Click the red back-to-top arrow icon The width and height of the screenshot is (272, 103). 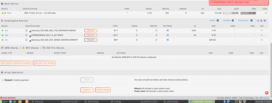click(x=267, y=93)
